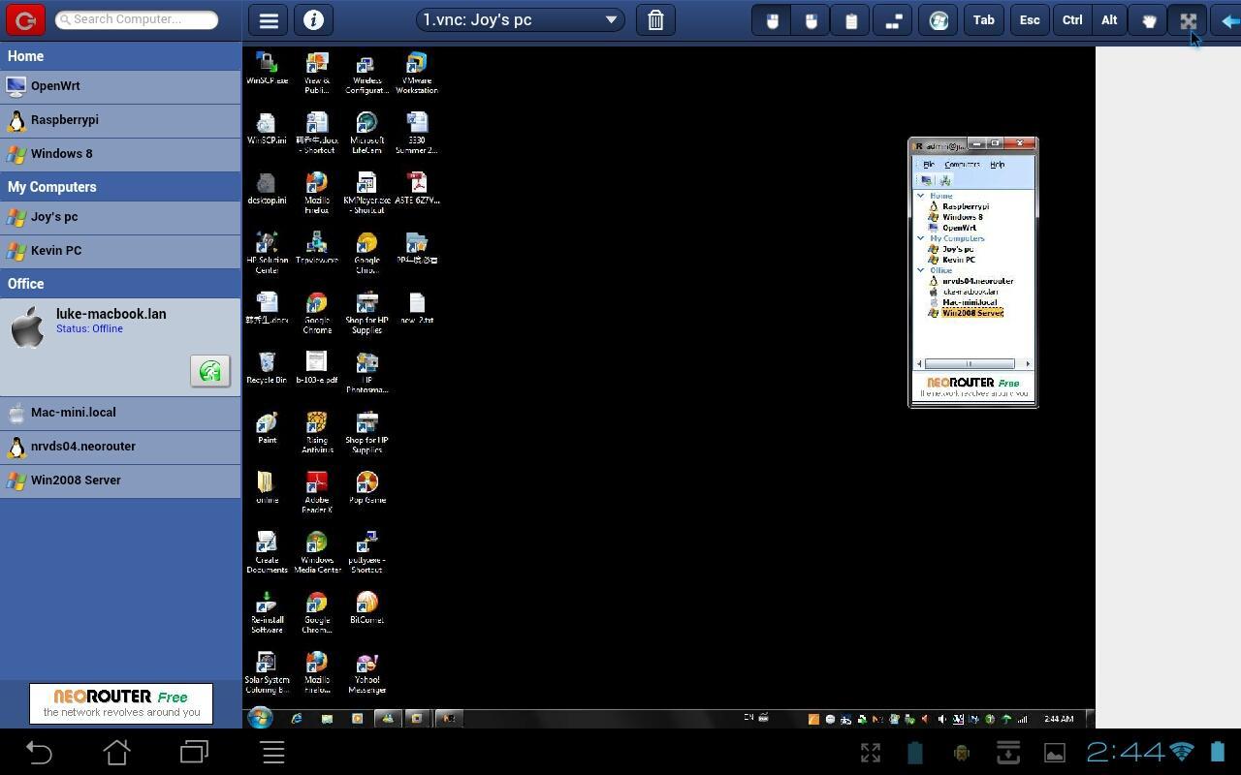The height and width of the screenshot is (775, 1241).
Task: Click the Search Computer field
Action: point(136,18)
